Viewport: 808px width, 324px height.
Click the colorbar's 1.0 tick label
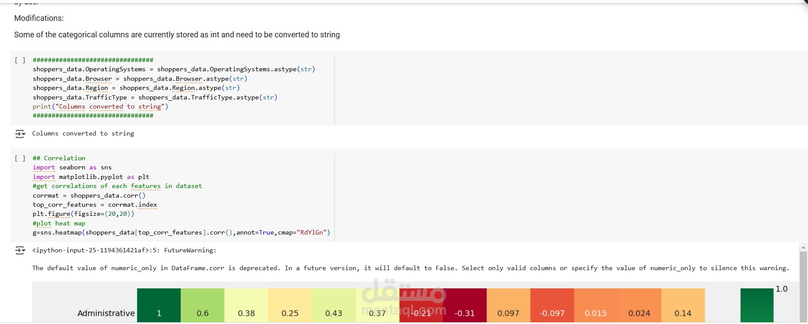(x=781, y=289)
